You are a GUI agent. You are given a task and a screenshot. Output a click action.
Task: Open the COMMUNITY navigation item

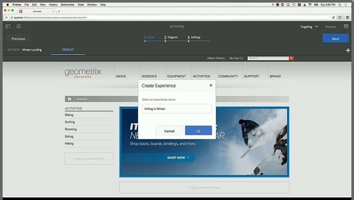click(228, 76)
